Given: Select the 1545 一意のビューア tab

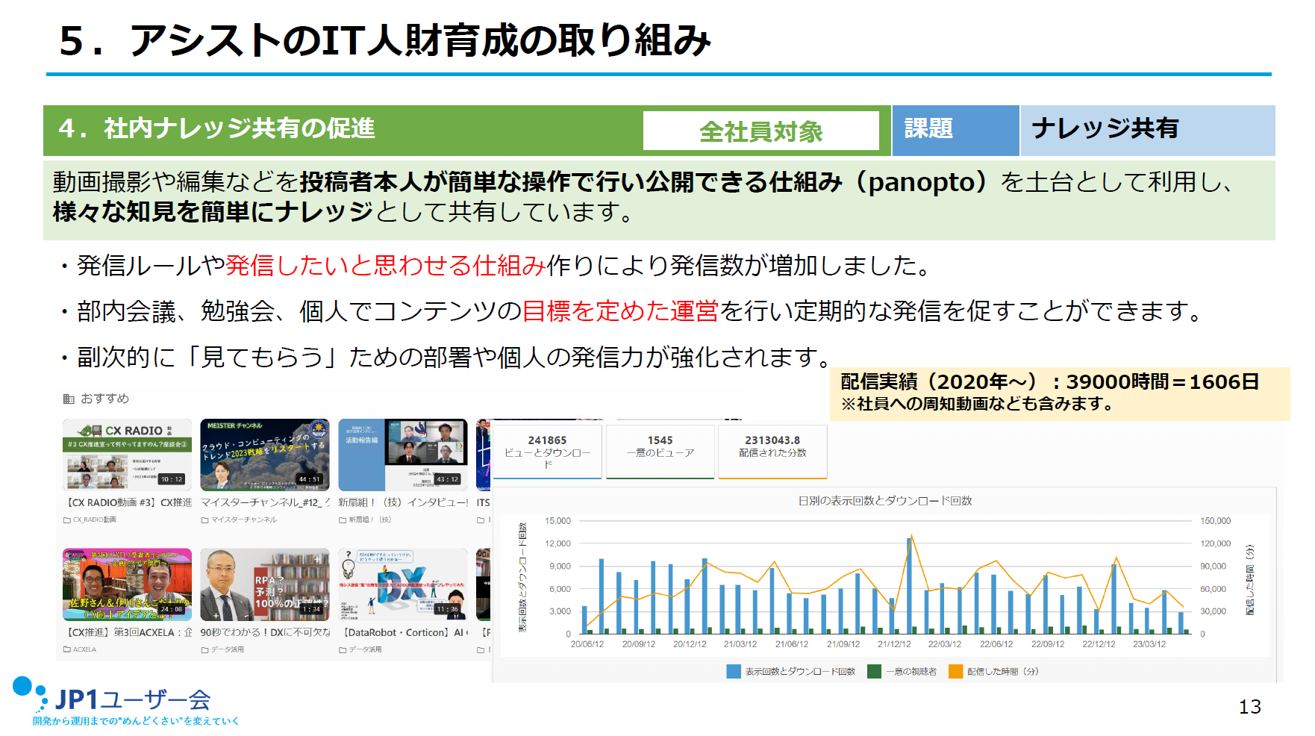Looking at the screenshot, I should [x=660, y=451].
